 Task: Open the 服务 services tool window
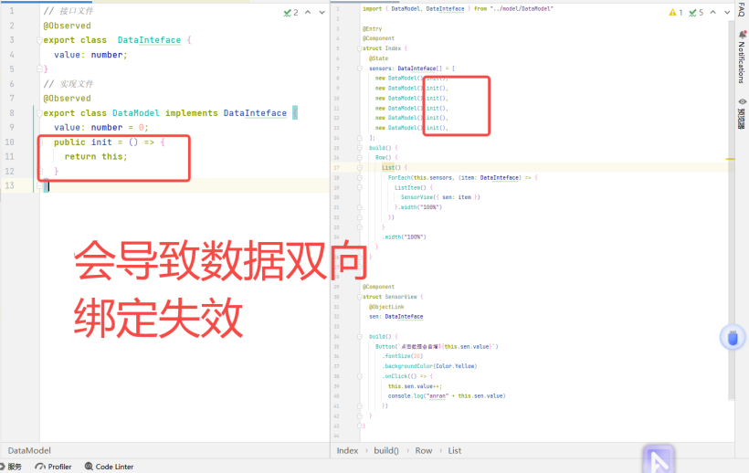click(x=11, y=467)
